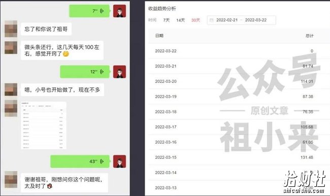Click the 收益趋势分析 heading
The image size is (330, 196).
click(162, 9)
